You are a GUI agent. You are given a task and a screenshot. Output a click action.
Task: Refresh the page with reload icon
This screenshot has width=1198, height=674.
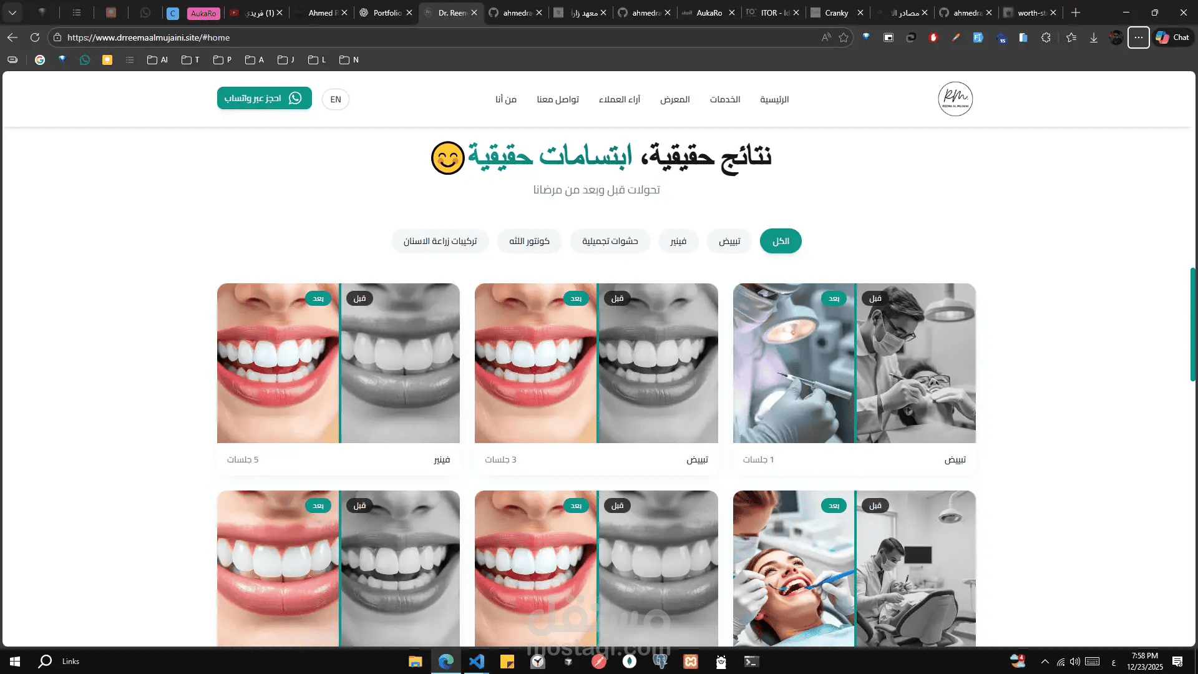[x=35, y=37]
